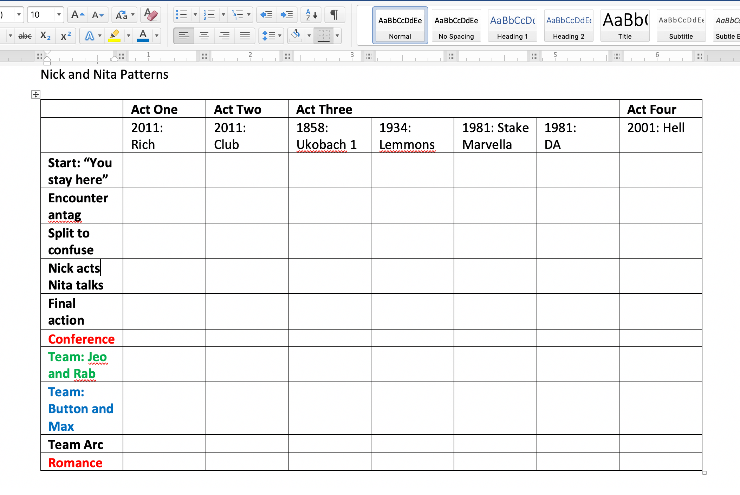Open the font size dropdown
The width and height of the screenshot is (740, 495).
[x=59, y=15]
